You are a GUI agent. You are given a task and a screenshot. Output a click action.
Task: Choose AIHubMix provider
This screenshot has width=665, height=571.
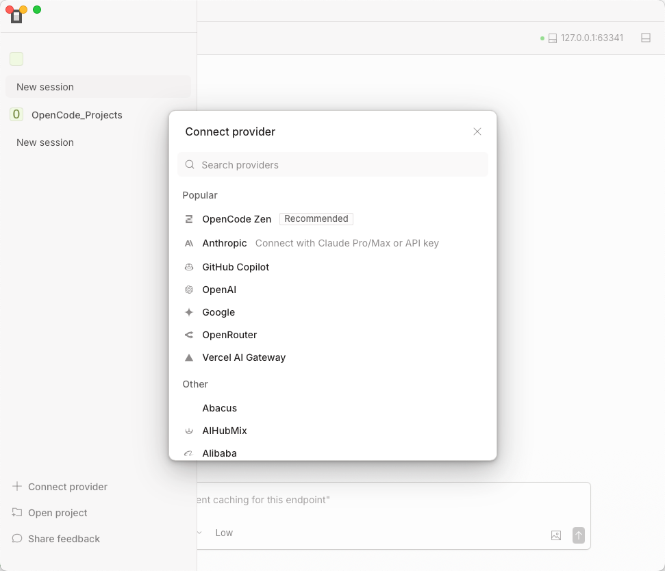coord(224,431)
